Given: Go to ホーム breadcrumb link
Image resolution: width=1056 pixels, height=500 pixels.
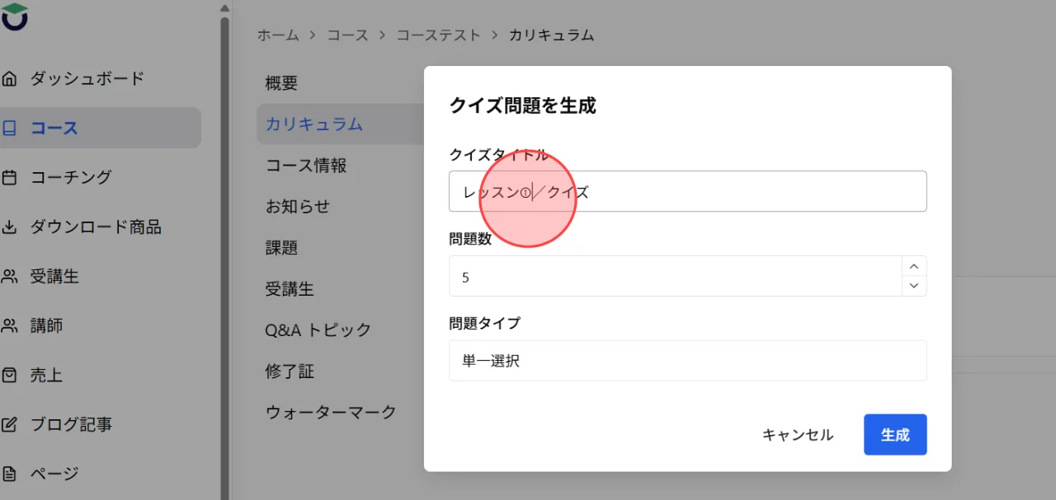Looking at the screenshot, I should click(278, 35).
